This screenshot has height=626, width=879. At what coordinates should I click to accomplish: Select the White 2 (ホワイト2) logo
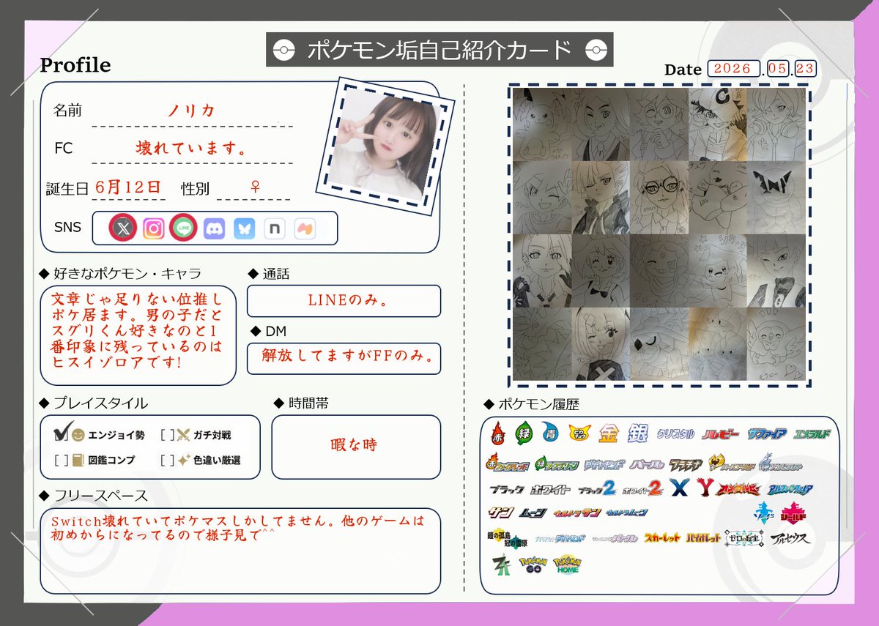pyautogui.click(x=642, y=488)
